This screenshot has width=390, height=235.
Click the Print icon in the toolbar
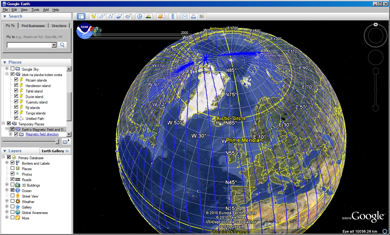click(193, 16)
